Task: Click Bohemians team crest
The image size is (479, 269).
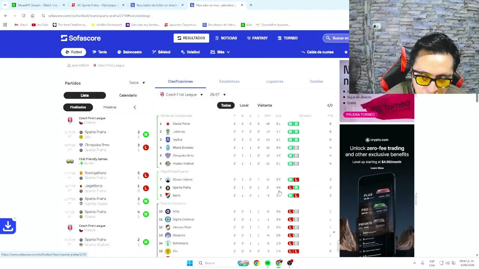Action: click(168, 243)
